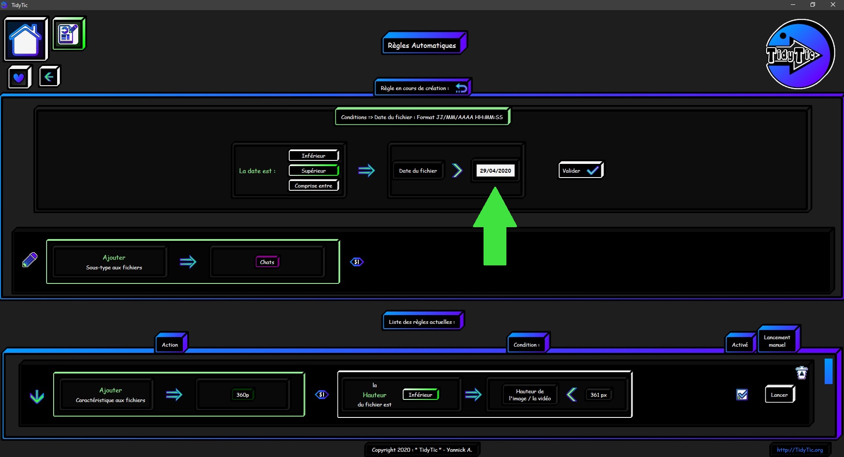Screen dimensions: 844x457
Task: Select the Inférieur date option
Action: click(x=313, y=156)
